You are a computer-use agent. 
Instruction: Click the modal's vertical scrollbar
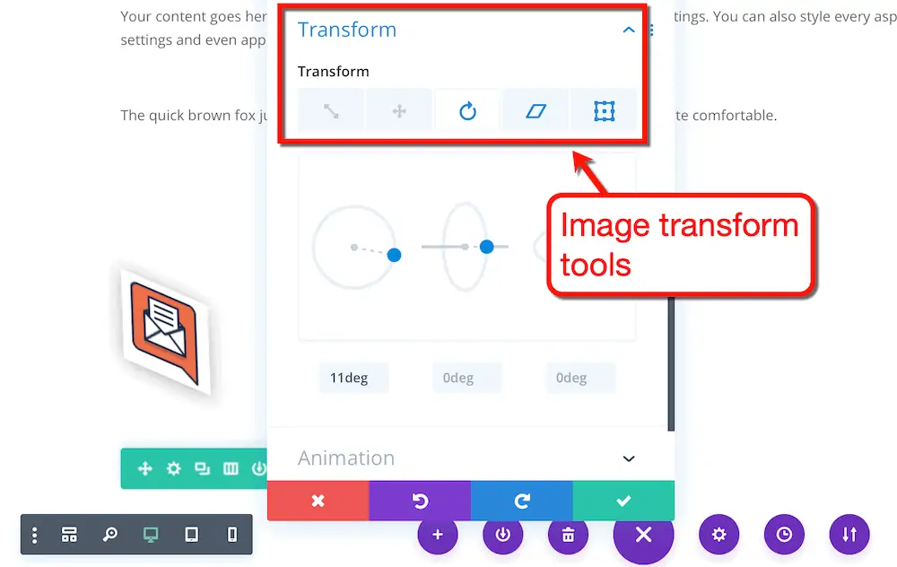pos(671,363)
